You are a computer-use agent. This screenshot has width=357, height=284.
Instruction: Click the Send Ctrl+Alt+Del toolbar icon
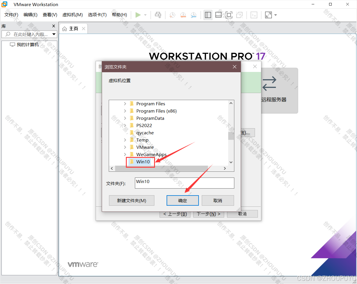[x=158, y=15]
